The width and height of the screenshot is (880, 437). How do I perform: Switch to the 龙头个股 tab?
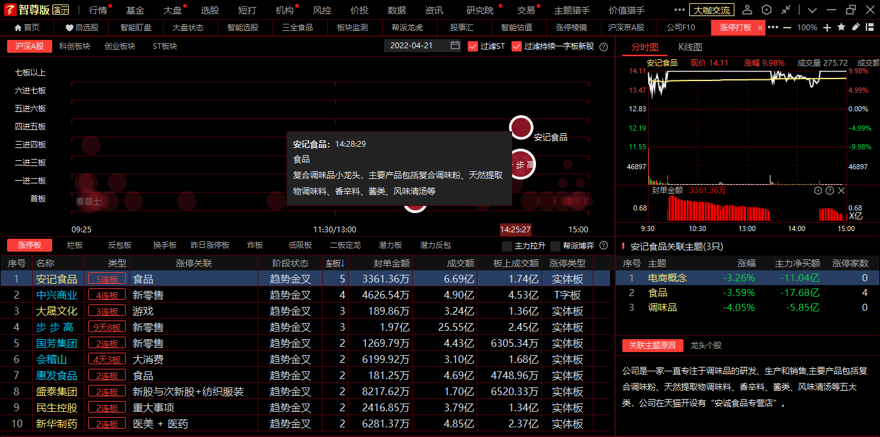(706, 345)
